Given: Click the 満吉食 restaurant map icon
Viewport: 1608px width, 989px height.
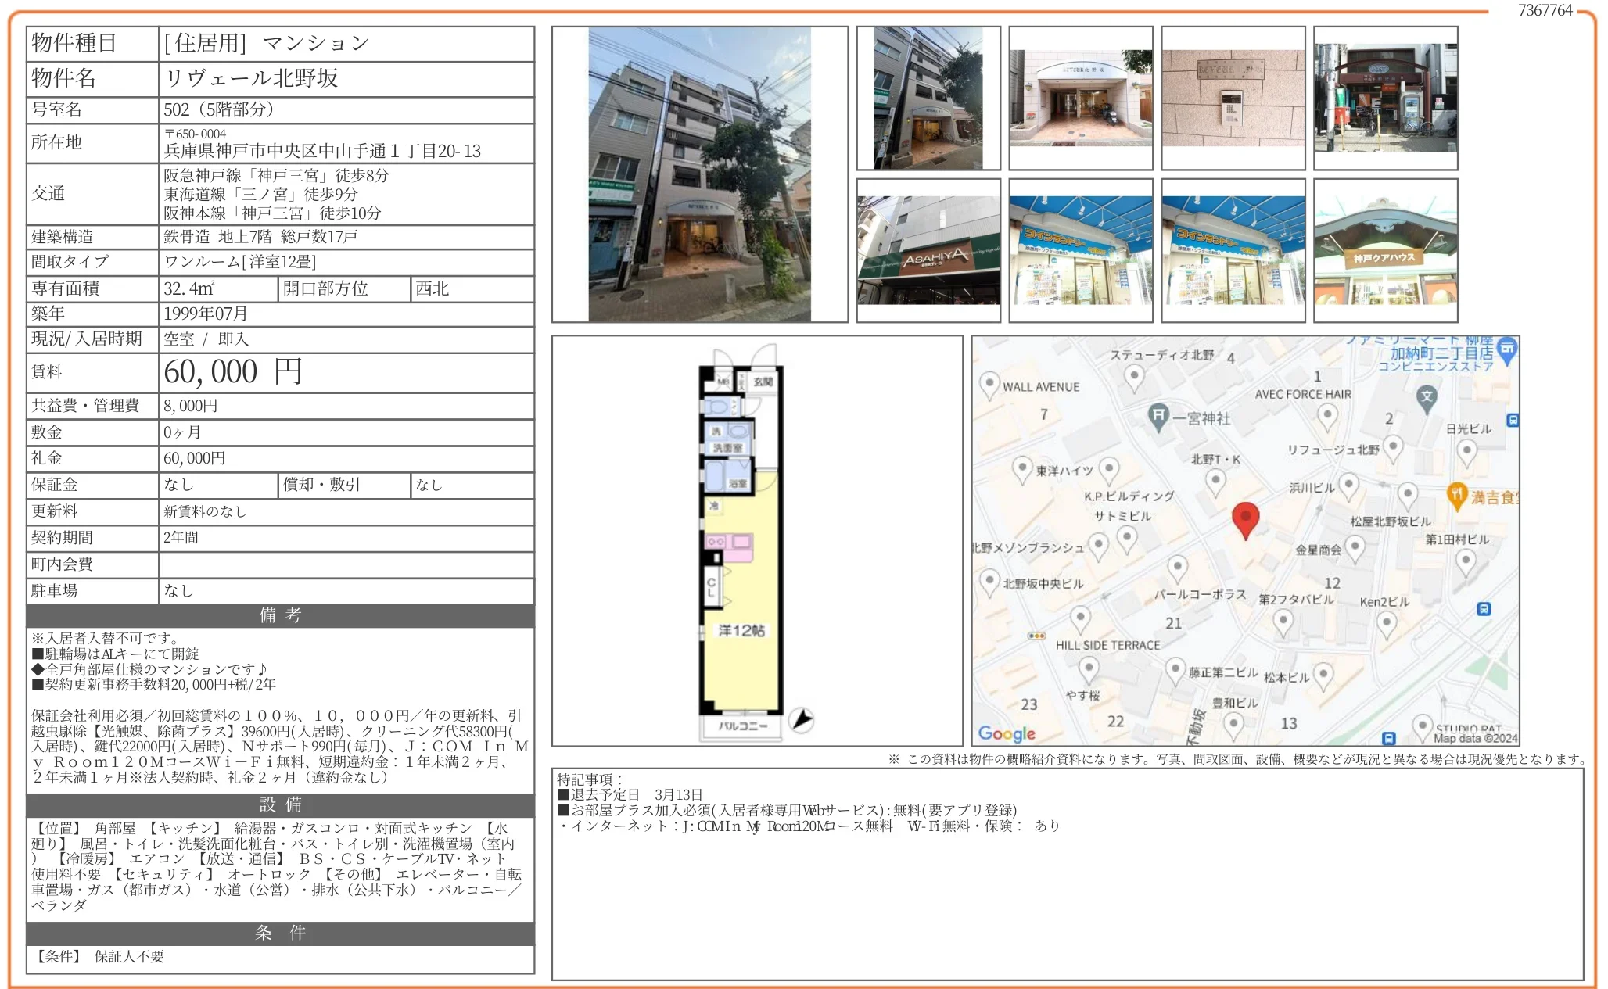Looking at the screenshot, I should point(1455,494).
